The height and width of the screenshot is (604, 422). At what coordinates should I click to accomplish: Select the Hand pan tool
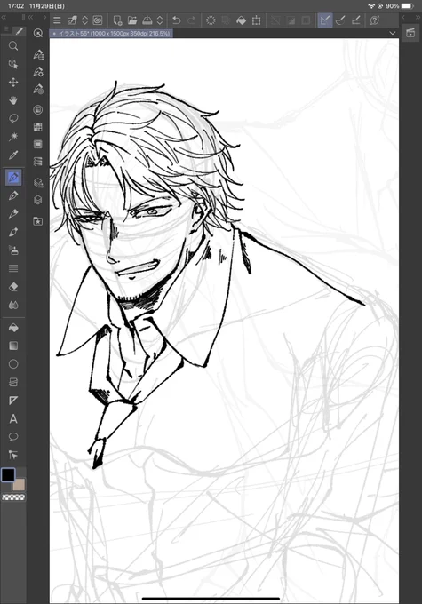[x=13, y=100]
